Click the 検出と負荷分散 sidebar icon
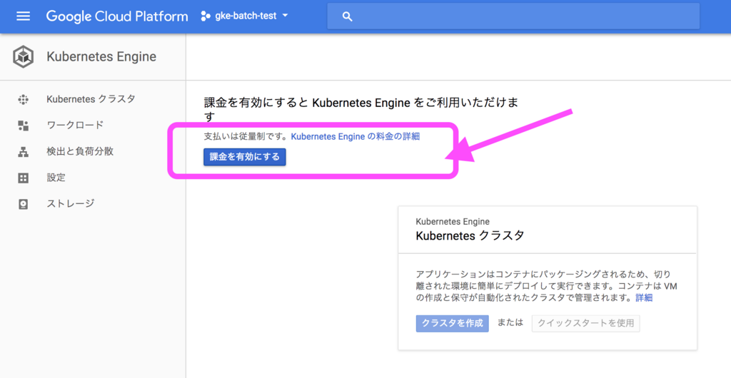Image resolution: width=731 pixels, height=378 pixels. point(24,152)
